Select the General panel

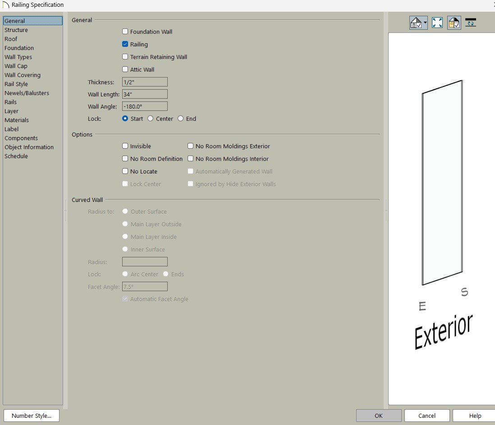pyautogui.click(x=33, y=21)
